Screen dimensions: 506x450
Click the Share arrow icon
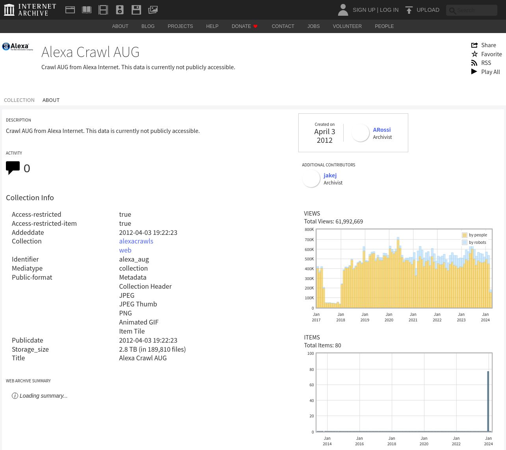474,45
